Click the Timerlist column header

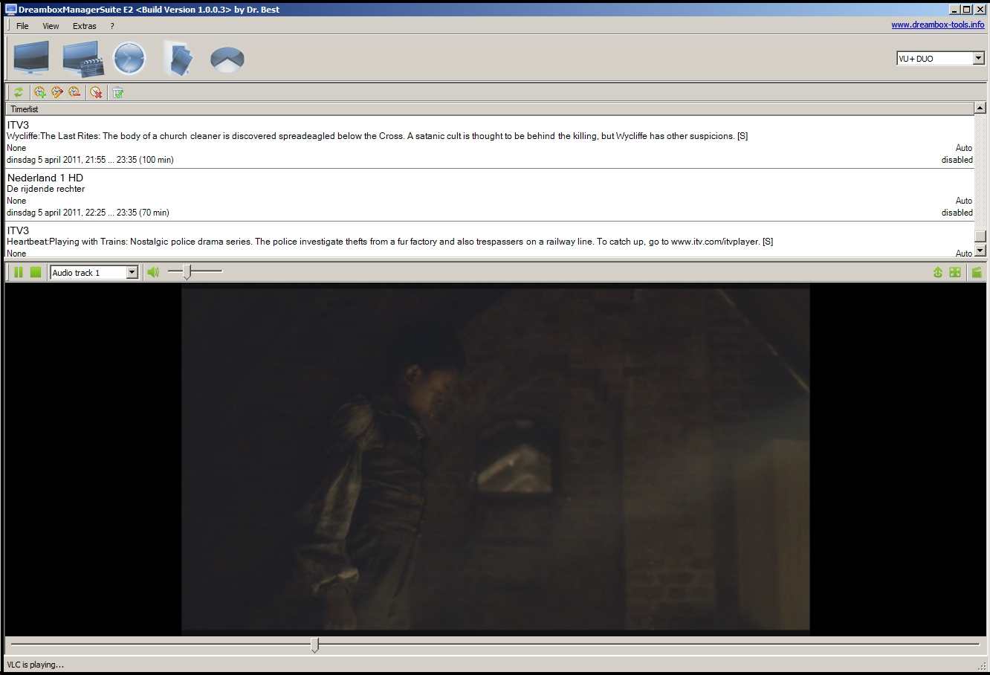pyautogui.click(x=490, y=109)
